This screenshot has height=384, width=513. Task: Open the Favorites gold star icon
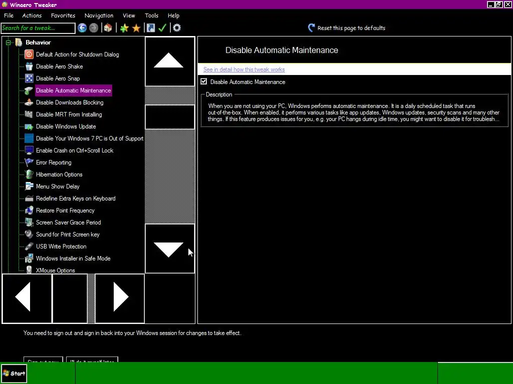pos(136,28)
